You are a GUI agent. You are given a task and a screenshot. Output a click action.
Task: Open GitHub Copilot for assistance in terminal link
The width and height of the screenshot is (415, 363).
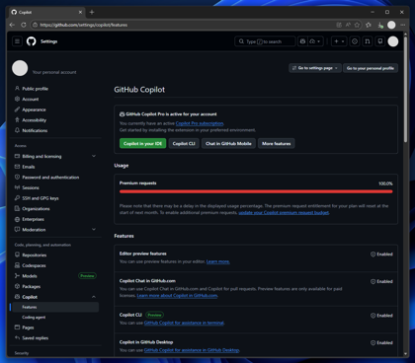click(184, 323)
